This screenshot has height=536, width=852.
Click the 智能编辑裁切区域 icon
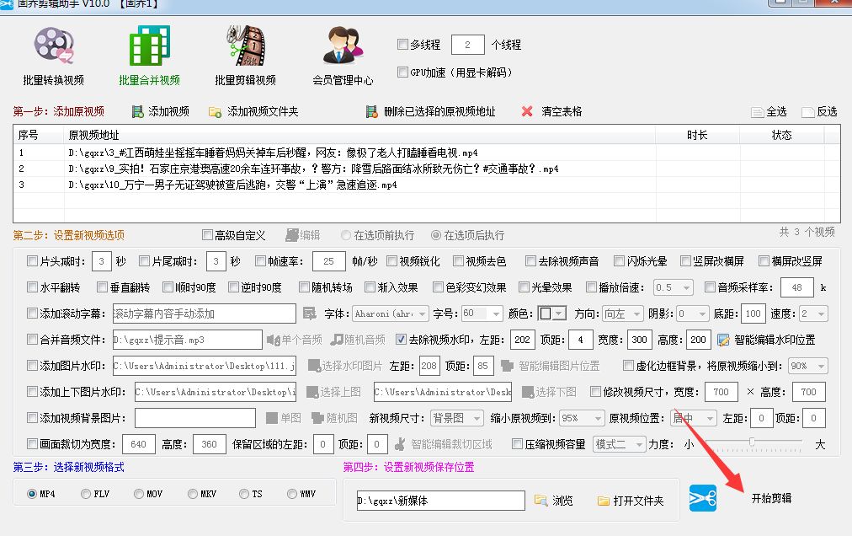coord(399,444)
